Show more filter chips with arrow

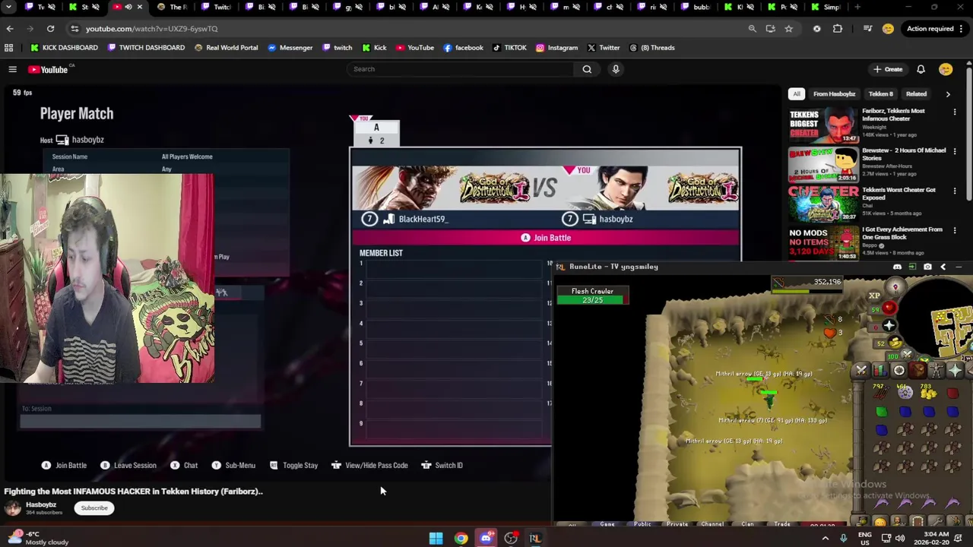pyautogui.click(x=948, y=94)
